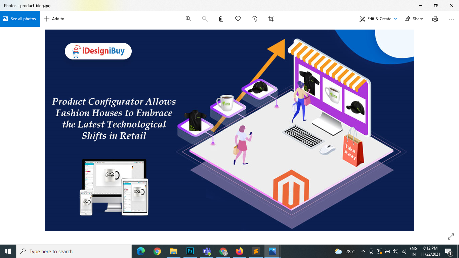Open Sublime Text from the taskbar
The width and height of the screenshot is (459, 258).
pyautogui.click(x=256, y=251)
